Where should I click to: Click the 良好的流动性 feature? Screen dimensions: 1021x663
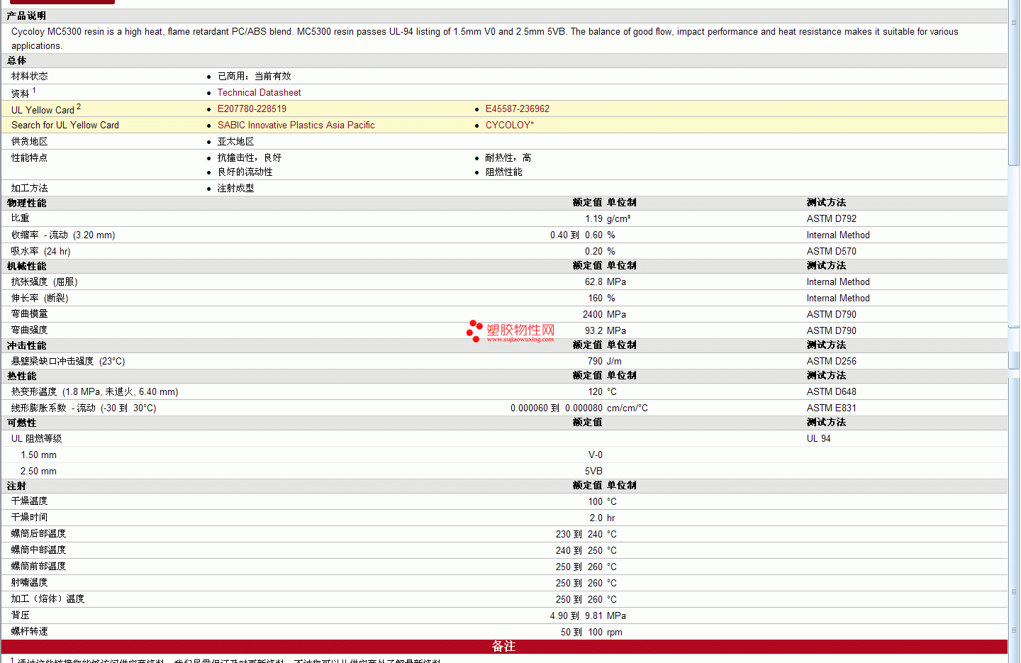click(245, 172)
